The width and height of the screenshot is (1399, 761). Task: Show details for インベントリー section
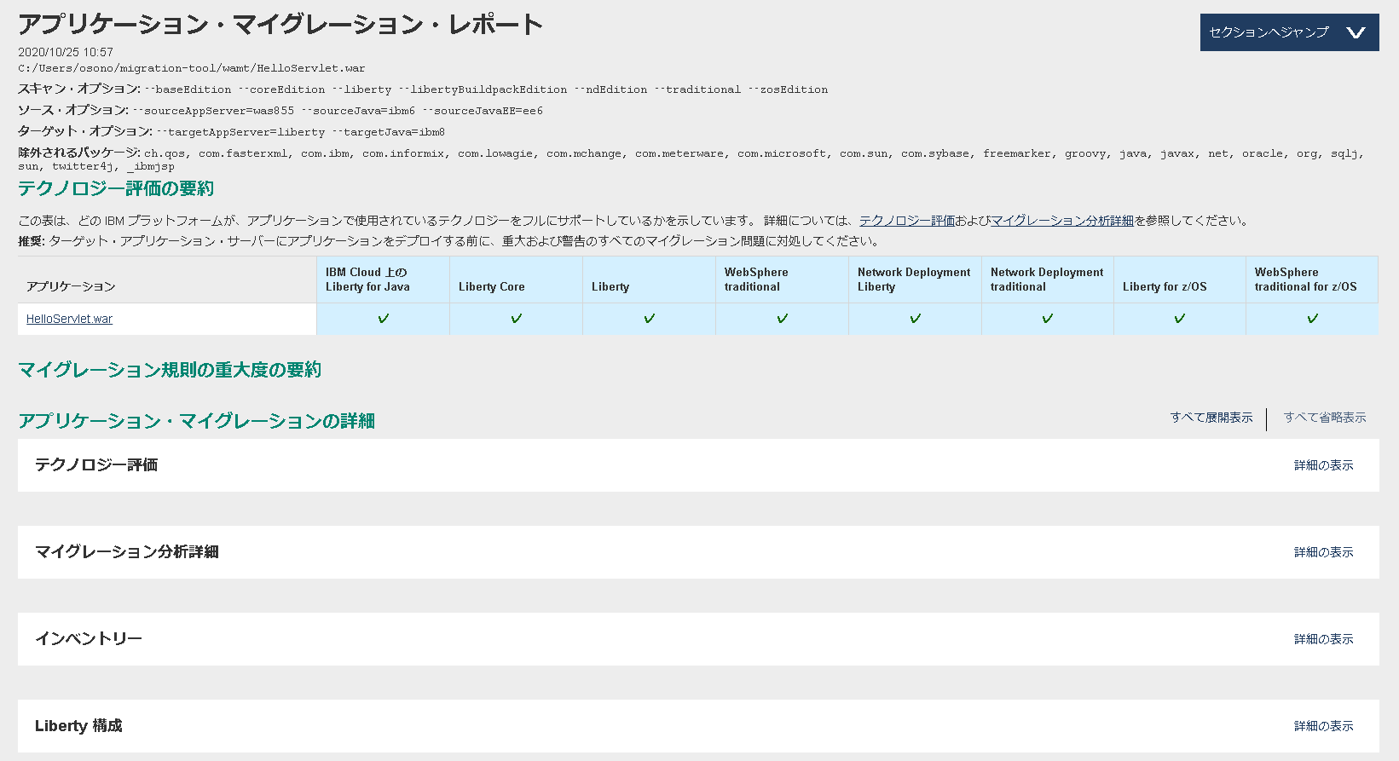(1323, 639)
